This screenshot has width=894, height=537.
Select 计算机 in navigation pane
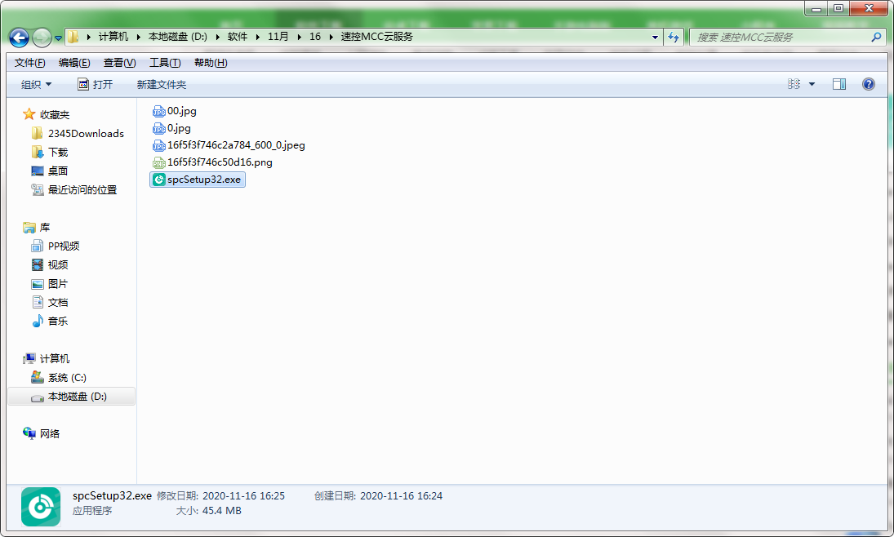pyautogui.click(x=54, y=358)
